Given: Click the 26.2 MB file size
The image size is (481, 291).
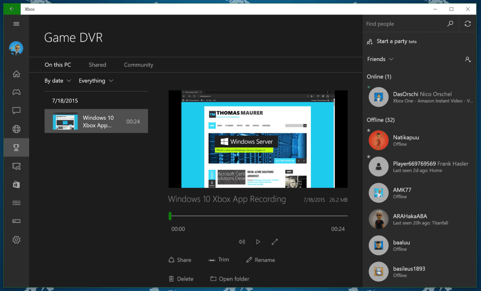Looking at the screenshot, I should click(x=338, y=200).
